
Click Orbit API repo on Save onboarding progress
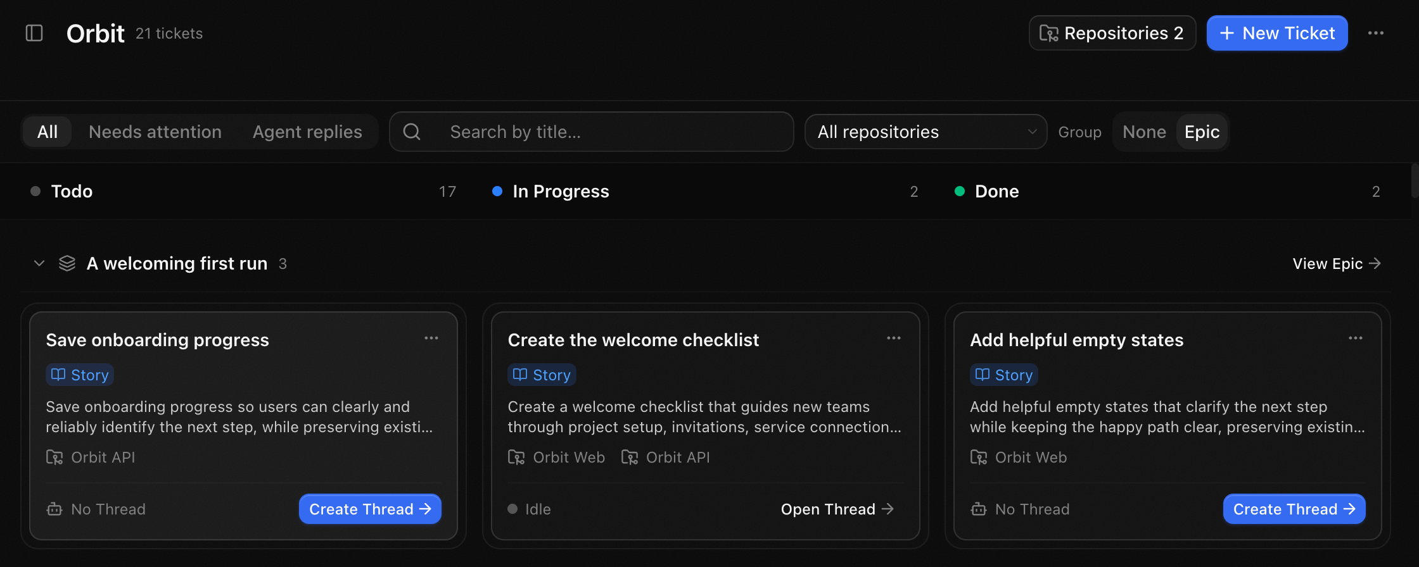click(x=91, y=457)
